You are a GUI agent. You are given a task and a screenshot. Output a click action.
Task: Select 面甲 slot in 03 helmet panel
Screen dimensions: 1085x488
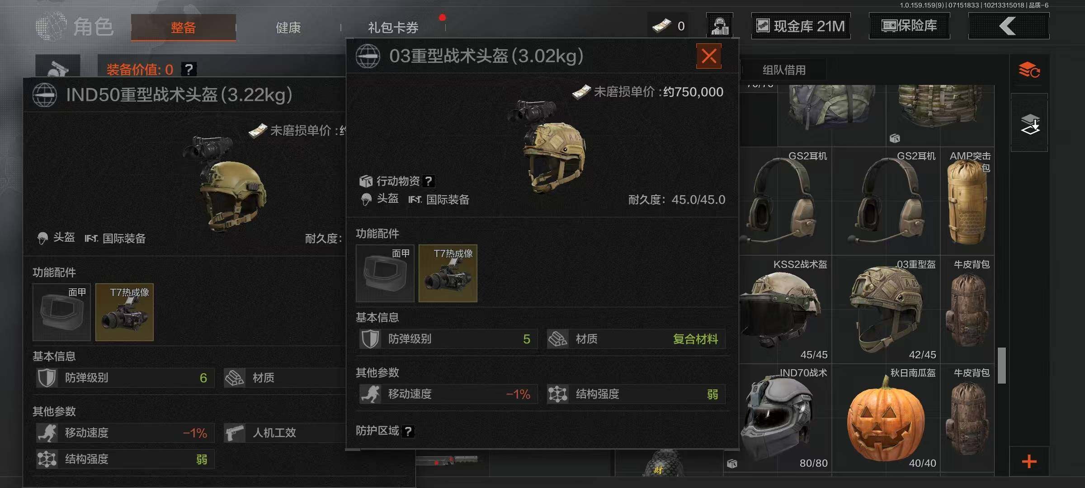[385, 273]
